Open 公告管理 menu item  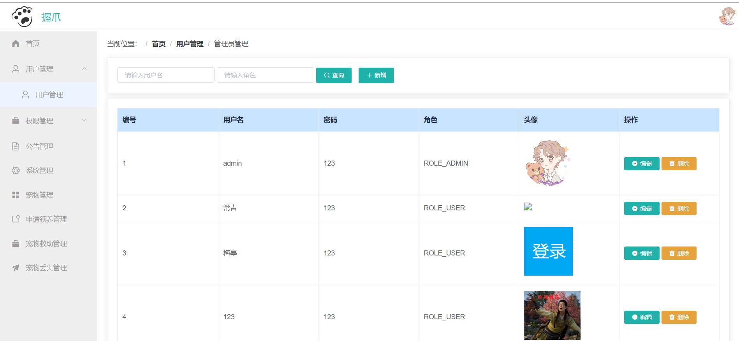coord(48,146)
